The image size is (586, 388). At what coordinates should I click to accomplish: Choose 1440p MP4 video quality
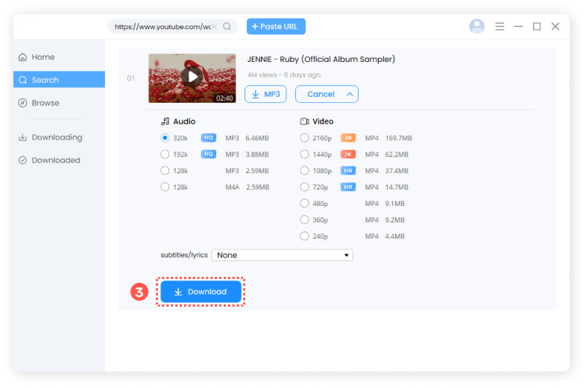pos(305,154)
